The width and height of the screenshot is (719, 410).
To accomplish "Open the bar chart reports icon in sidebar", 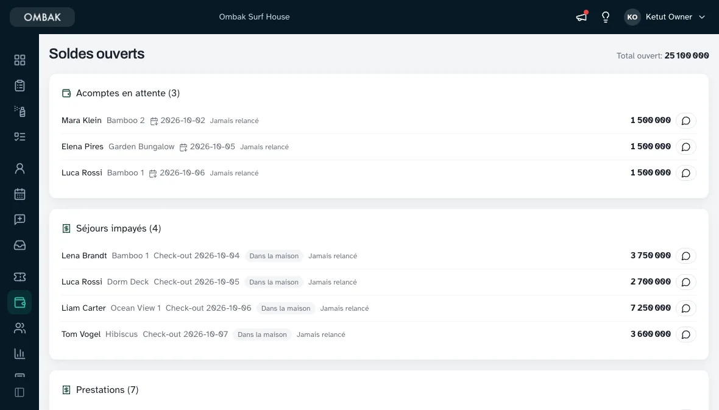I will click(19, 353).
